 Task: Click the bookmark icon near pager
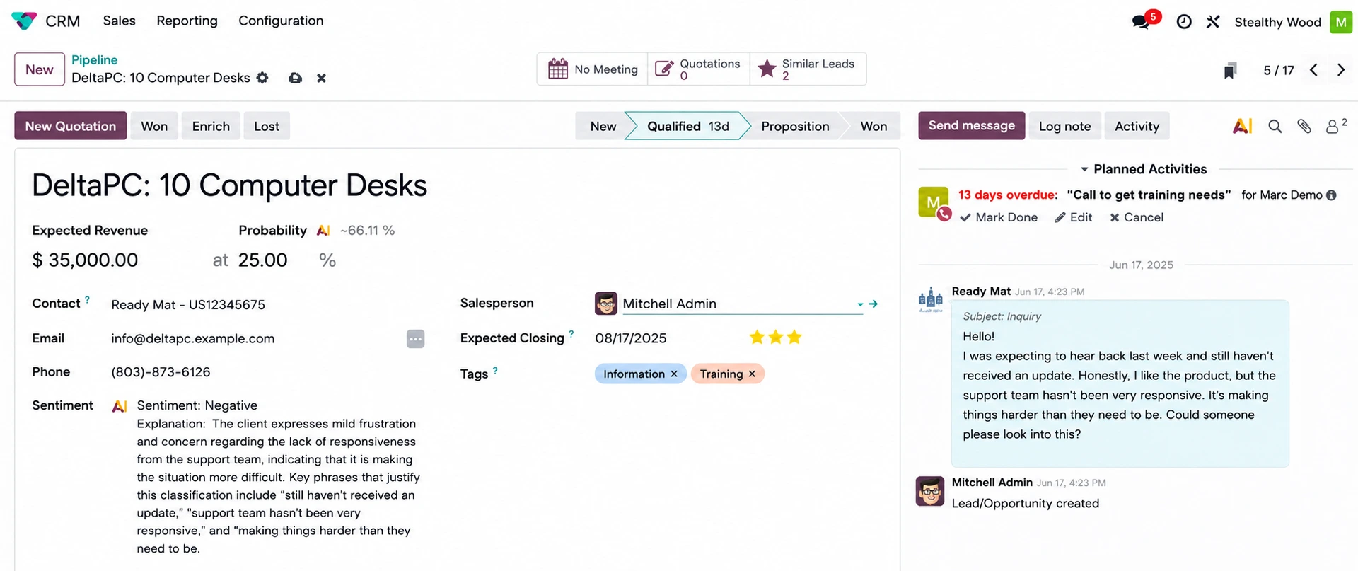(1230, 70)
